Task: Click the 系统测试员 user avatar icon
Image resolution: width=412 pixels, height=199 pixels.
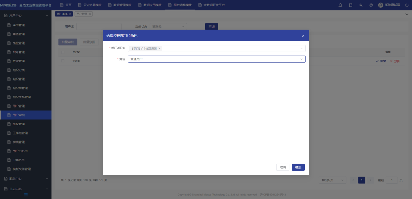Action: click(380, 5)
